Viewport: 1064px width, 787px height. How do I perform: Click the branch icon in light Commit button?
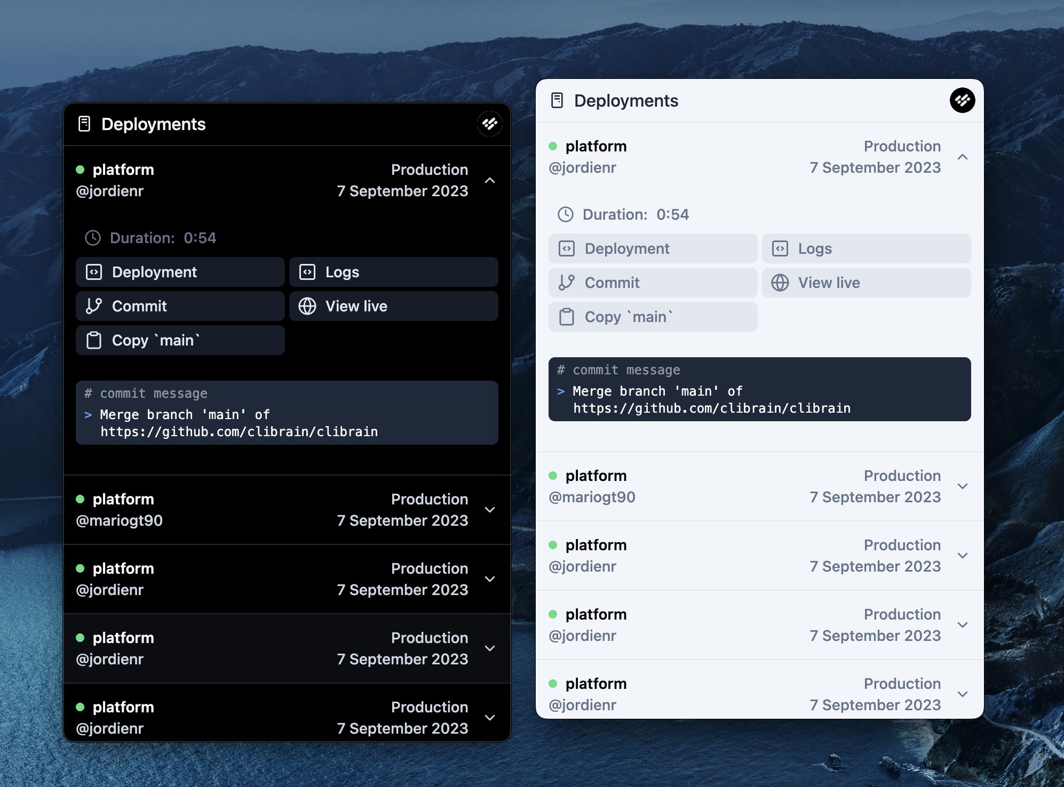tap(566, 283)
